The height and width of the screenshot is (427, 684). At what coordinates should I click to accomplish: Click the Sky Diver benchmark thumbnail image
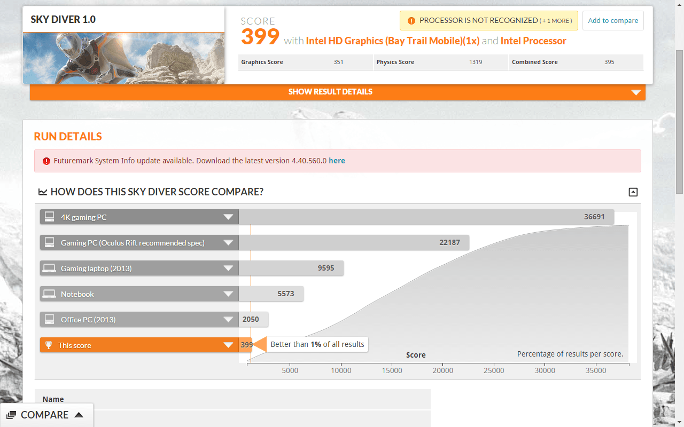(123, 58)
